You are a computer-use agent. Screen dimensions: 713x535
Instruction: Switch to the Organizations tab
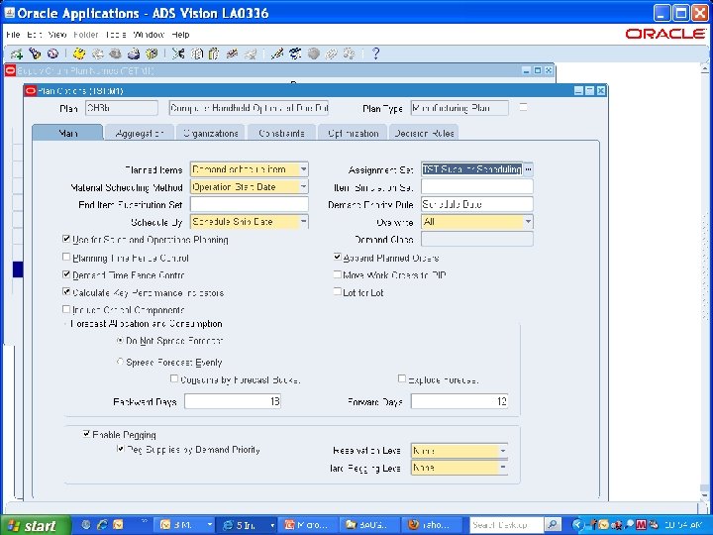click(x=211, y=133)
